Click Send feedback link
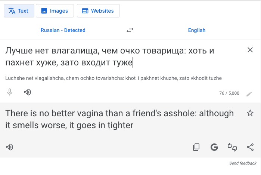Viewport: 261px width, 175px height. tap(243, 163)
